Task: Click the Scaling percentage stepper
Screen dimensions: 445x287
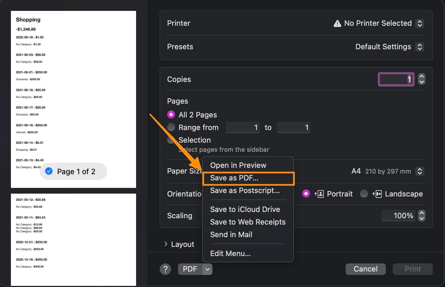Action: coord(421,216)
